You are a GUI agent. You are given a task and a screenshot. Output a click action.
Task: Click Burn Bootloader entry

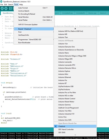tap(34, 43)
